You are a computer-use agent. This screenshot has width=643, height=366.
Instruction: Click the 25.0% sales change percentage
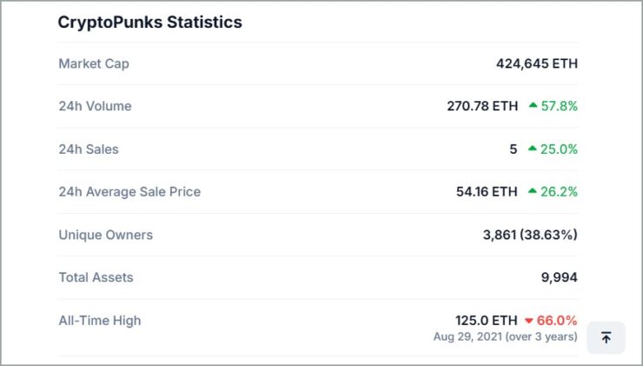click(559, 149)
